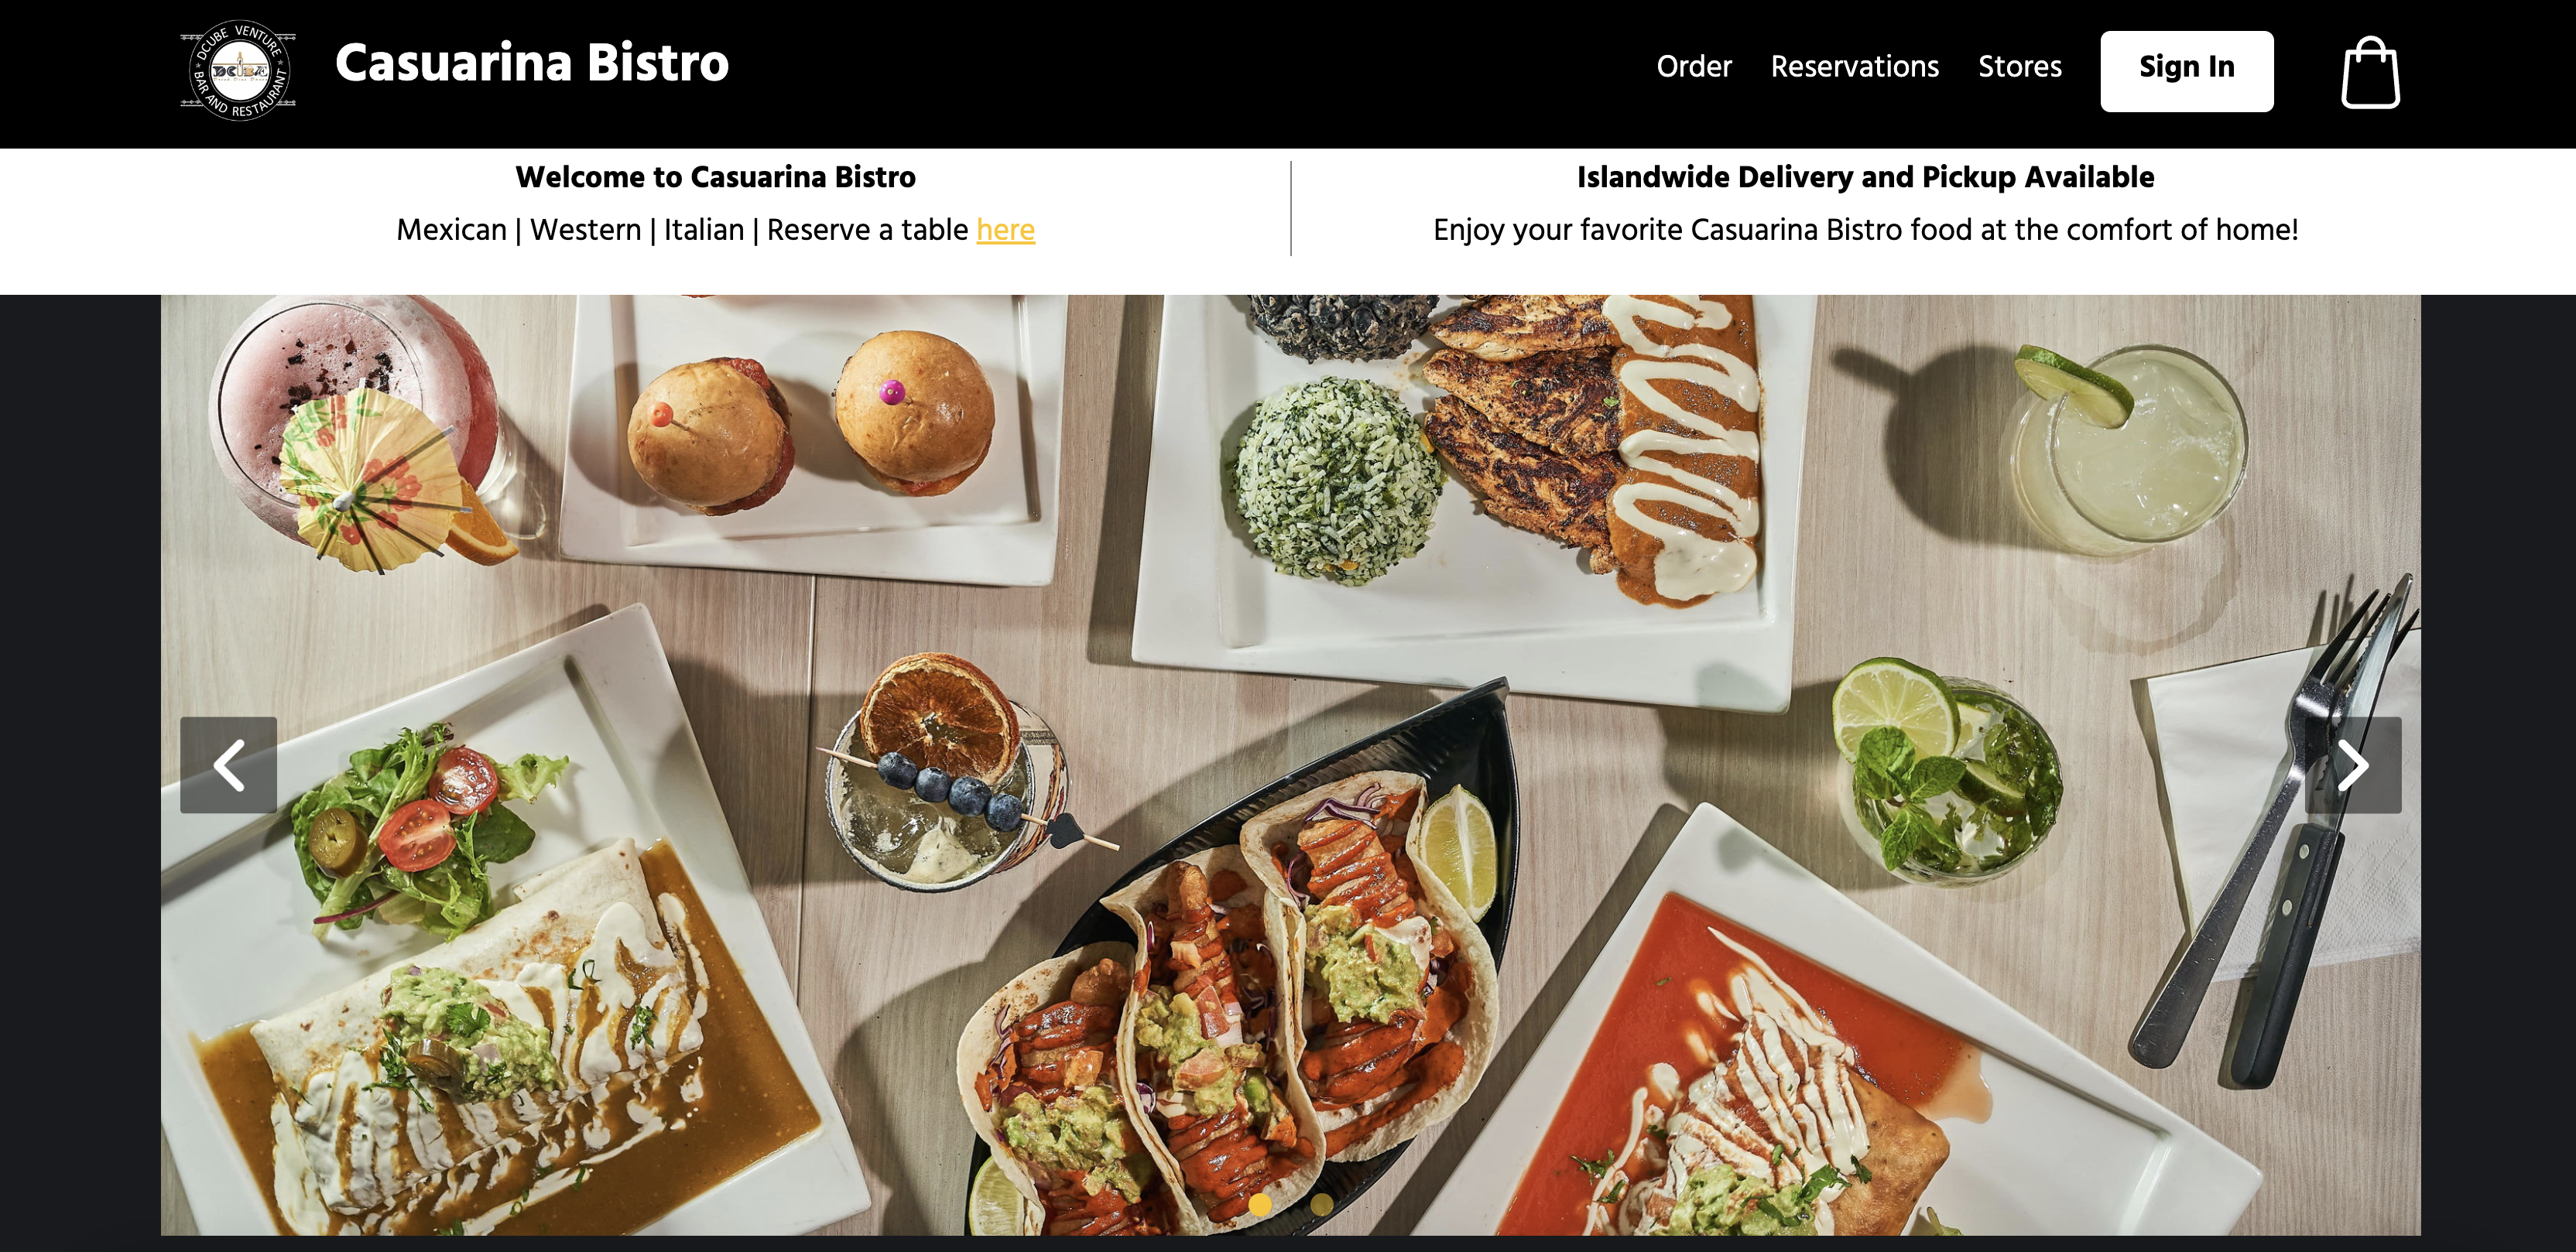
Task: Click the DCube Venture circular logo
Action: (x=238, y=70)
